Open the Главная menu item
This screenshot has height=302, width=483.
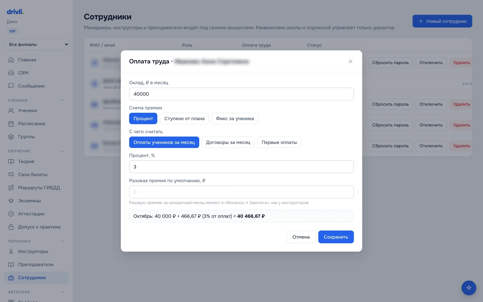[x=36, y=60]
